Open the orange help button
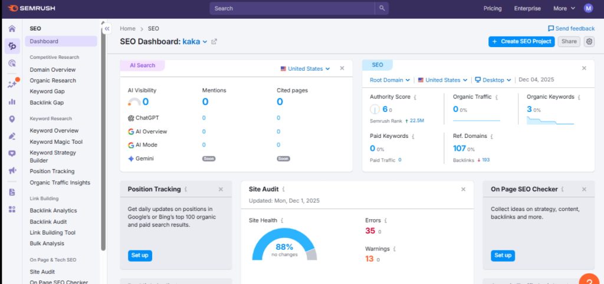Viewport: 604px width, 284px height. pyautogui.click(x=589, y=279)
